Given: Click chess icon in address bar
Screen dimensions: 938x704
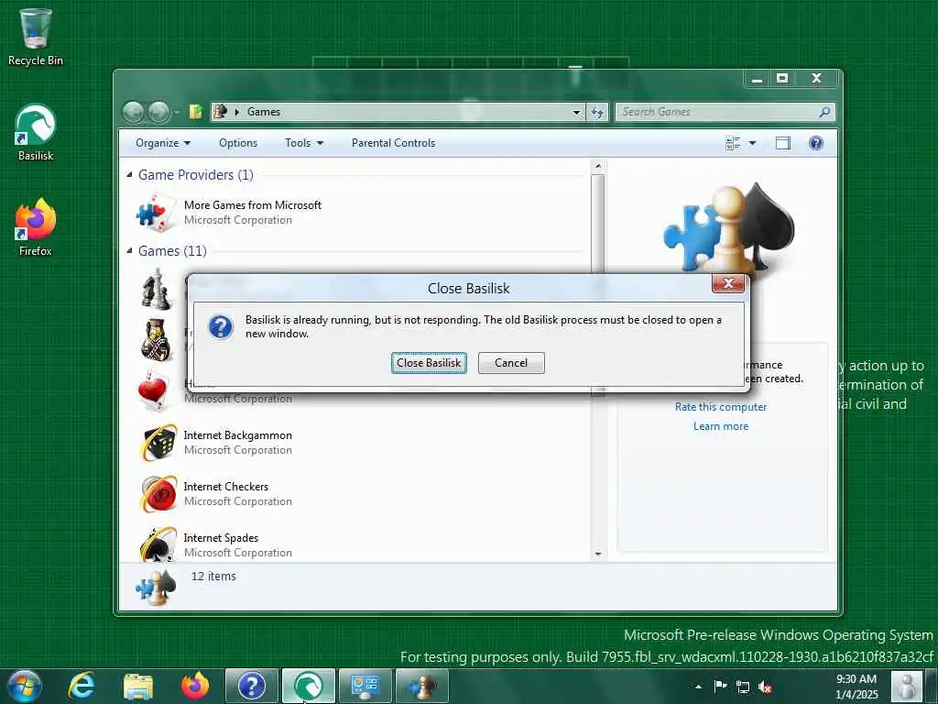Looking at the screenshot, I should pyautogui.click(x=220, y=111).
